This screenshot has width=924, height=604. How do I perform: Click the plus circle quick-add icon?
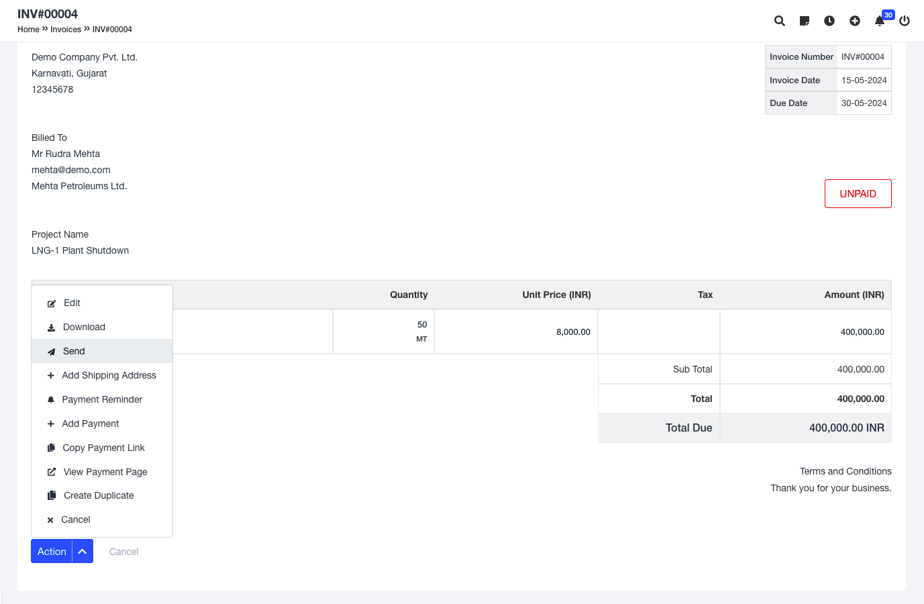pos(855,21)
